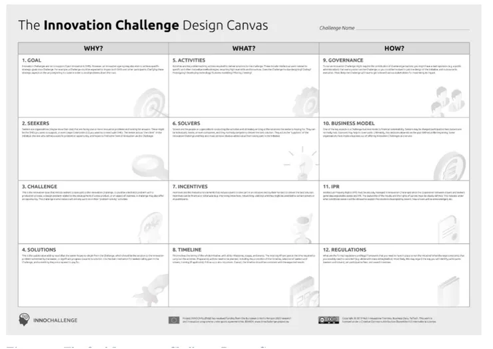Select the HOW? column header
The height and width of the screenshot is (349, 493).
(394, 48)
